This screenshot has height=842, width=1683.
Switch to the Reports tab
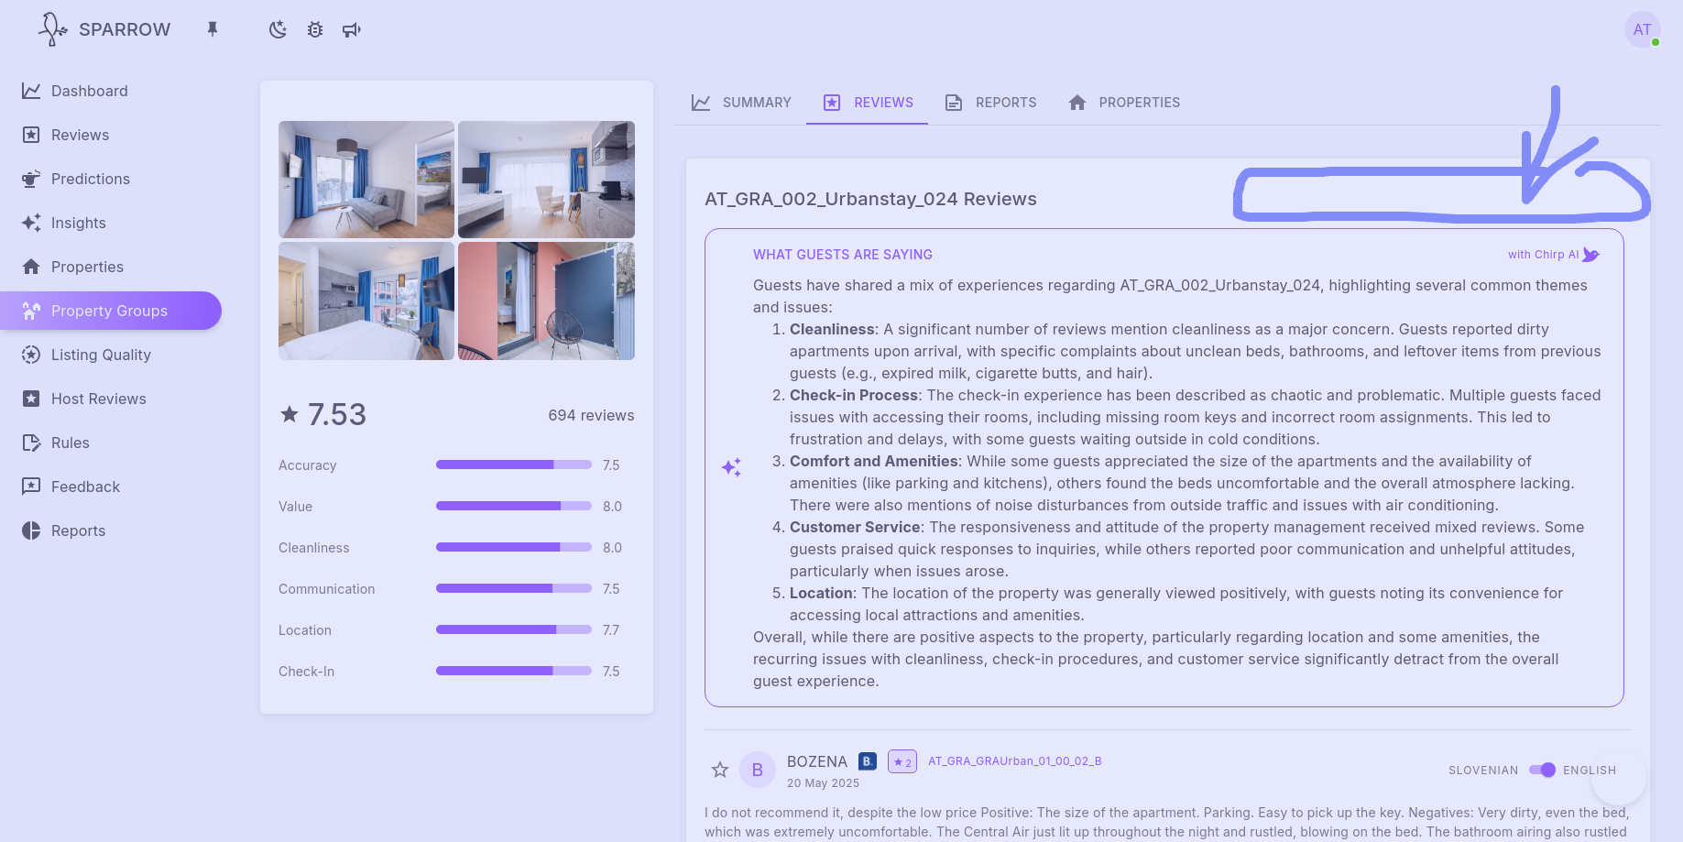click(x=991, y=103)
